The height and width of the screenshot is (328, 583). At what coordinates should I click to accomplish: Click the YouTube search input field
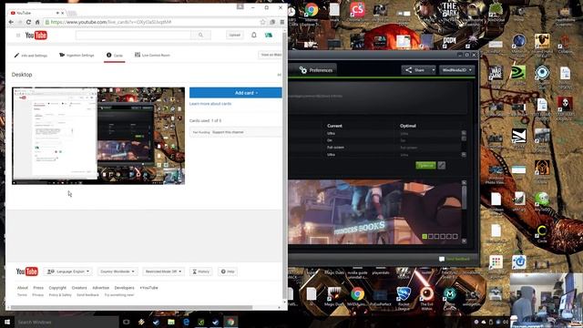(133, 35)
